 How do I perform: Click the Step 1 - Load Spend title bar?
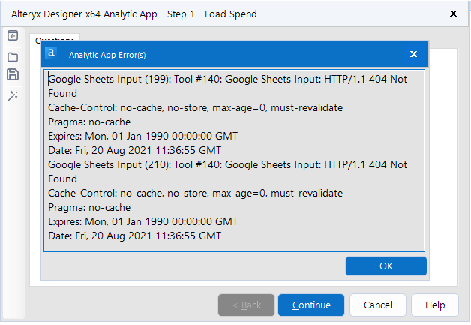coord(187,14)
